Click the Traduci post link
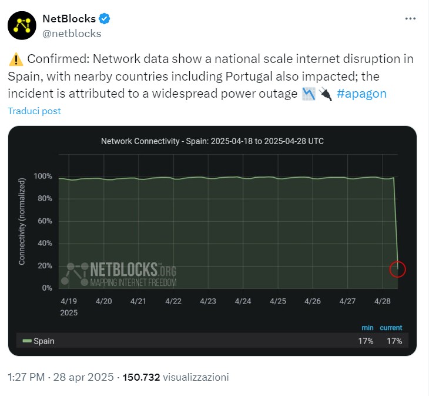This screenshot has width=429, height=396. [x=34, y=111]
